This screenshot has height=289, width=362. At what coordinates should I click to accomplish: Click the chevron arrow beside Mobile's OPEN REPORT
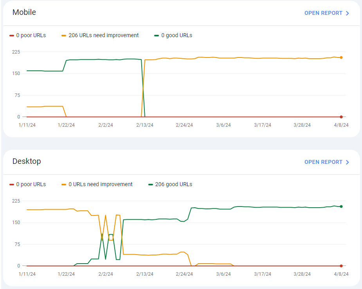347,13
